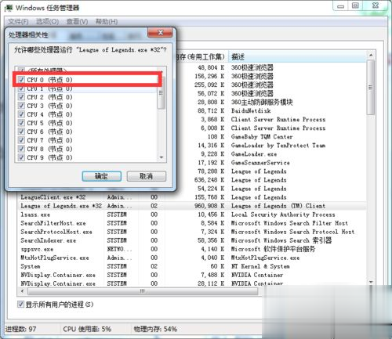
Task: Click 360主动防御服务模块 description
Action: pos(262,102)
